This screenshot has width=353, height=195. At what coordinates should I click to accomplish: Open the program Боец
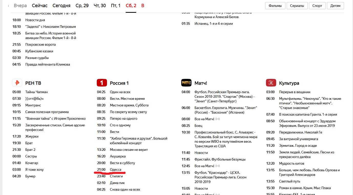point(198,126)
